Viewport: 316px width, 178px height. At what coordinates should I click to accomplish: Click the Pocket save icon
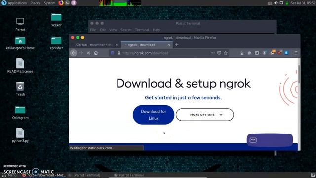pyautogui.click(x=219, y=53)
